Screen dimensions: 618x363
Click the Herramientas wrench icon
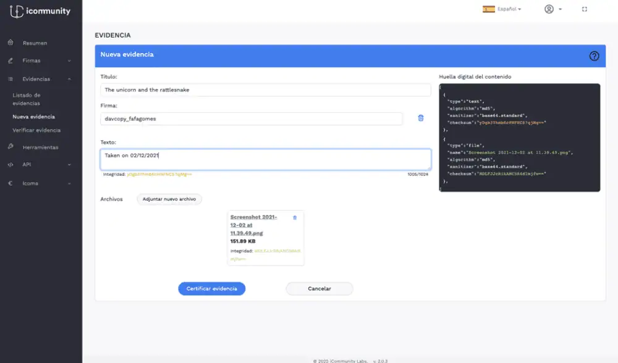coord(11,147)
